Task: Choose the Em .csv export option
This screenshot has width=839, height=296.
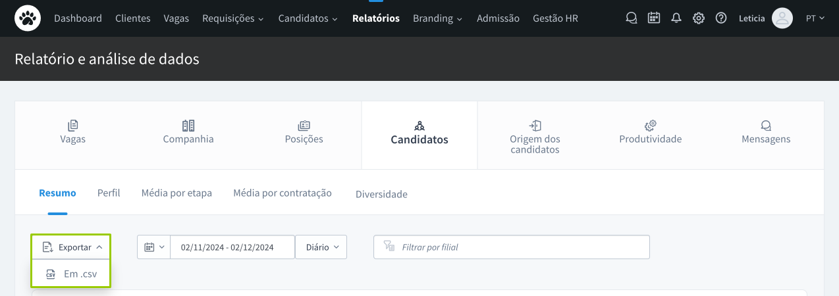Action: [71, 274]
